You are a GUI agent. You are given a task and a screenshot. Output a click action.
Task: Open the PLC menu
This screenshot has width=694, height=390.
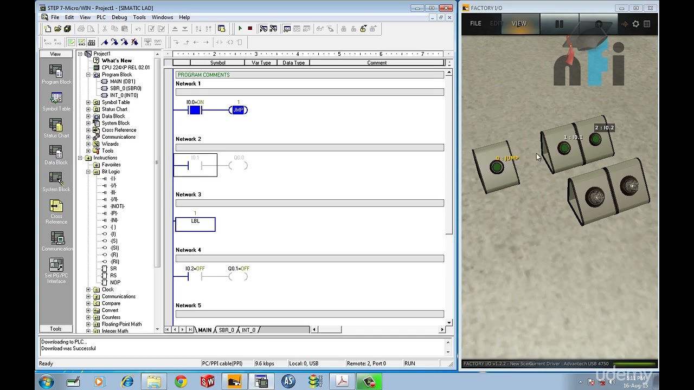point(101,17)
